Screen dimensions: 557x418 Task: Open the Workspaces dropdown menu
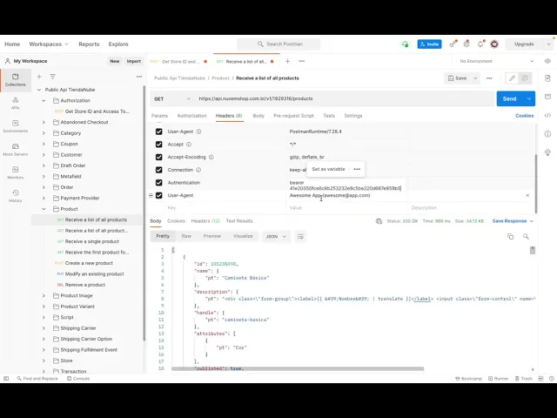point(49,44)
